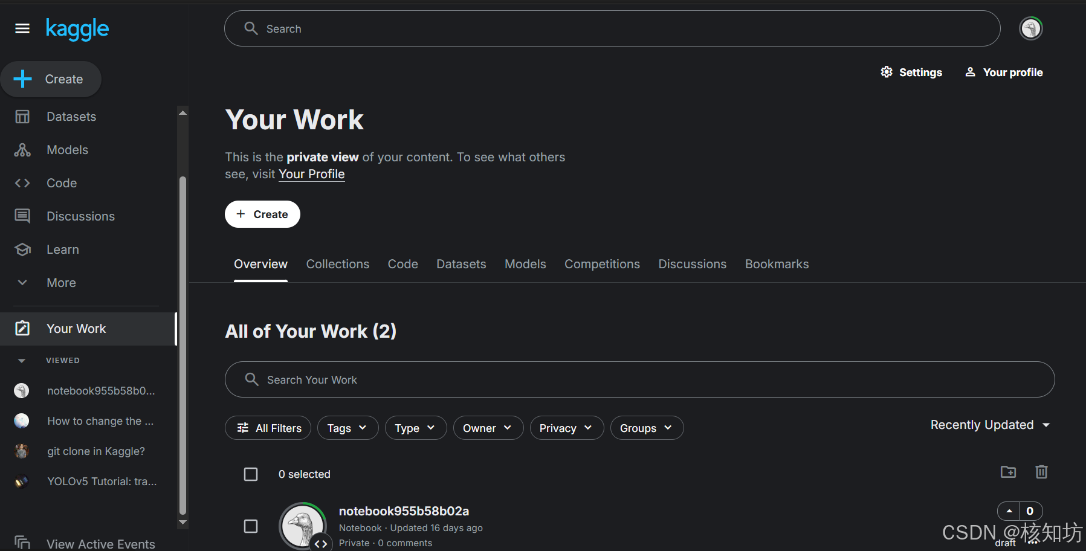The width and height of the screenshot is (1086, 551).
Task: Click the Search Your Work field
Action: pos(639,379)
